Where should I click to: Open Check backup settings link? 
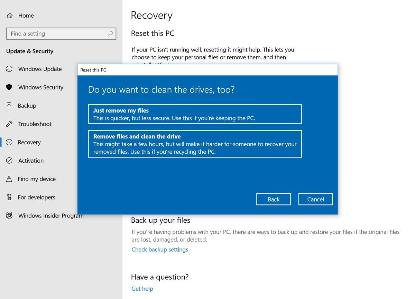160,249
